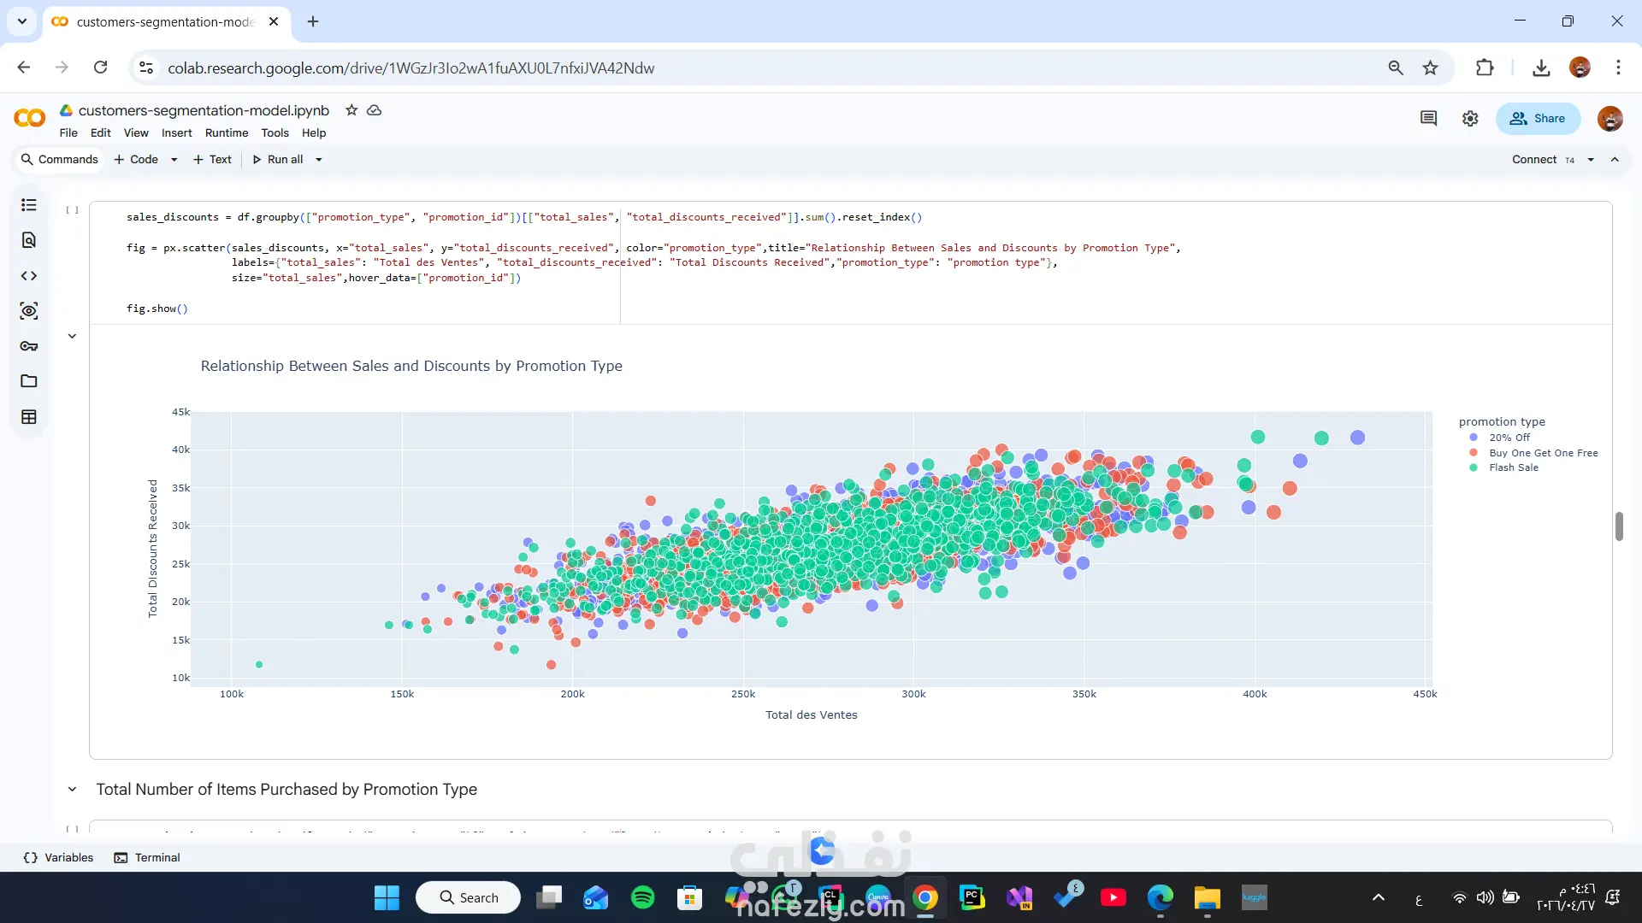The height and width of the screenshot is (923, 1642).
Task: Open the Windows volume control
Action: coord(1485,897)
